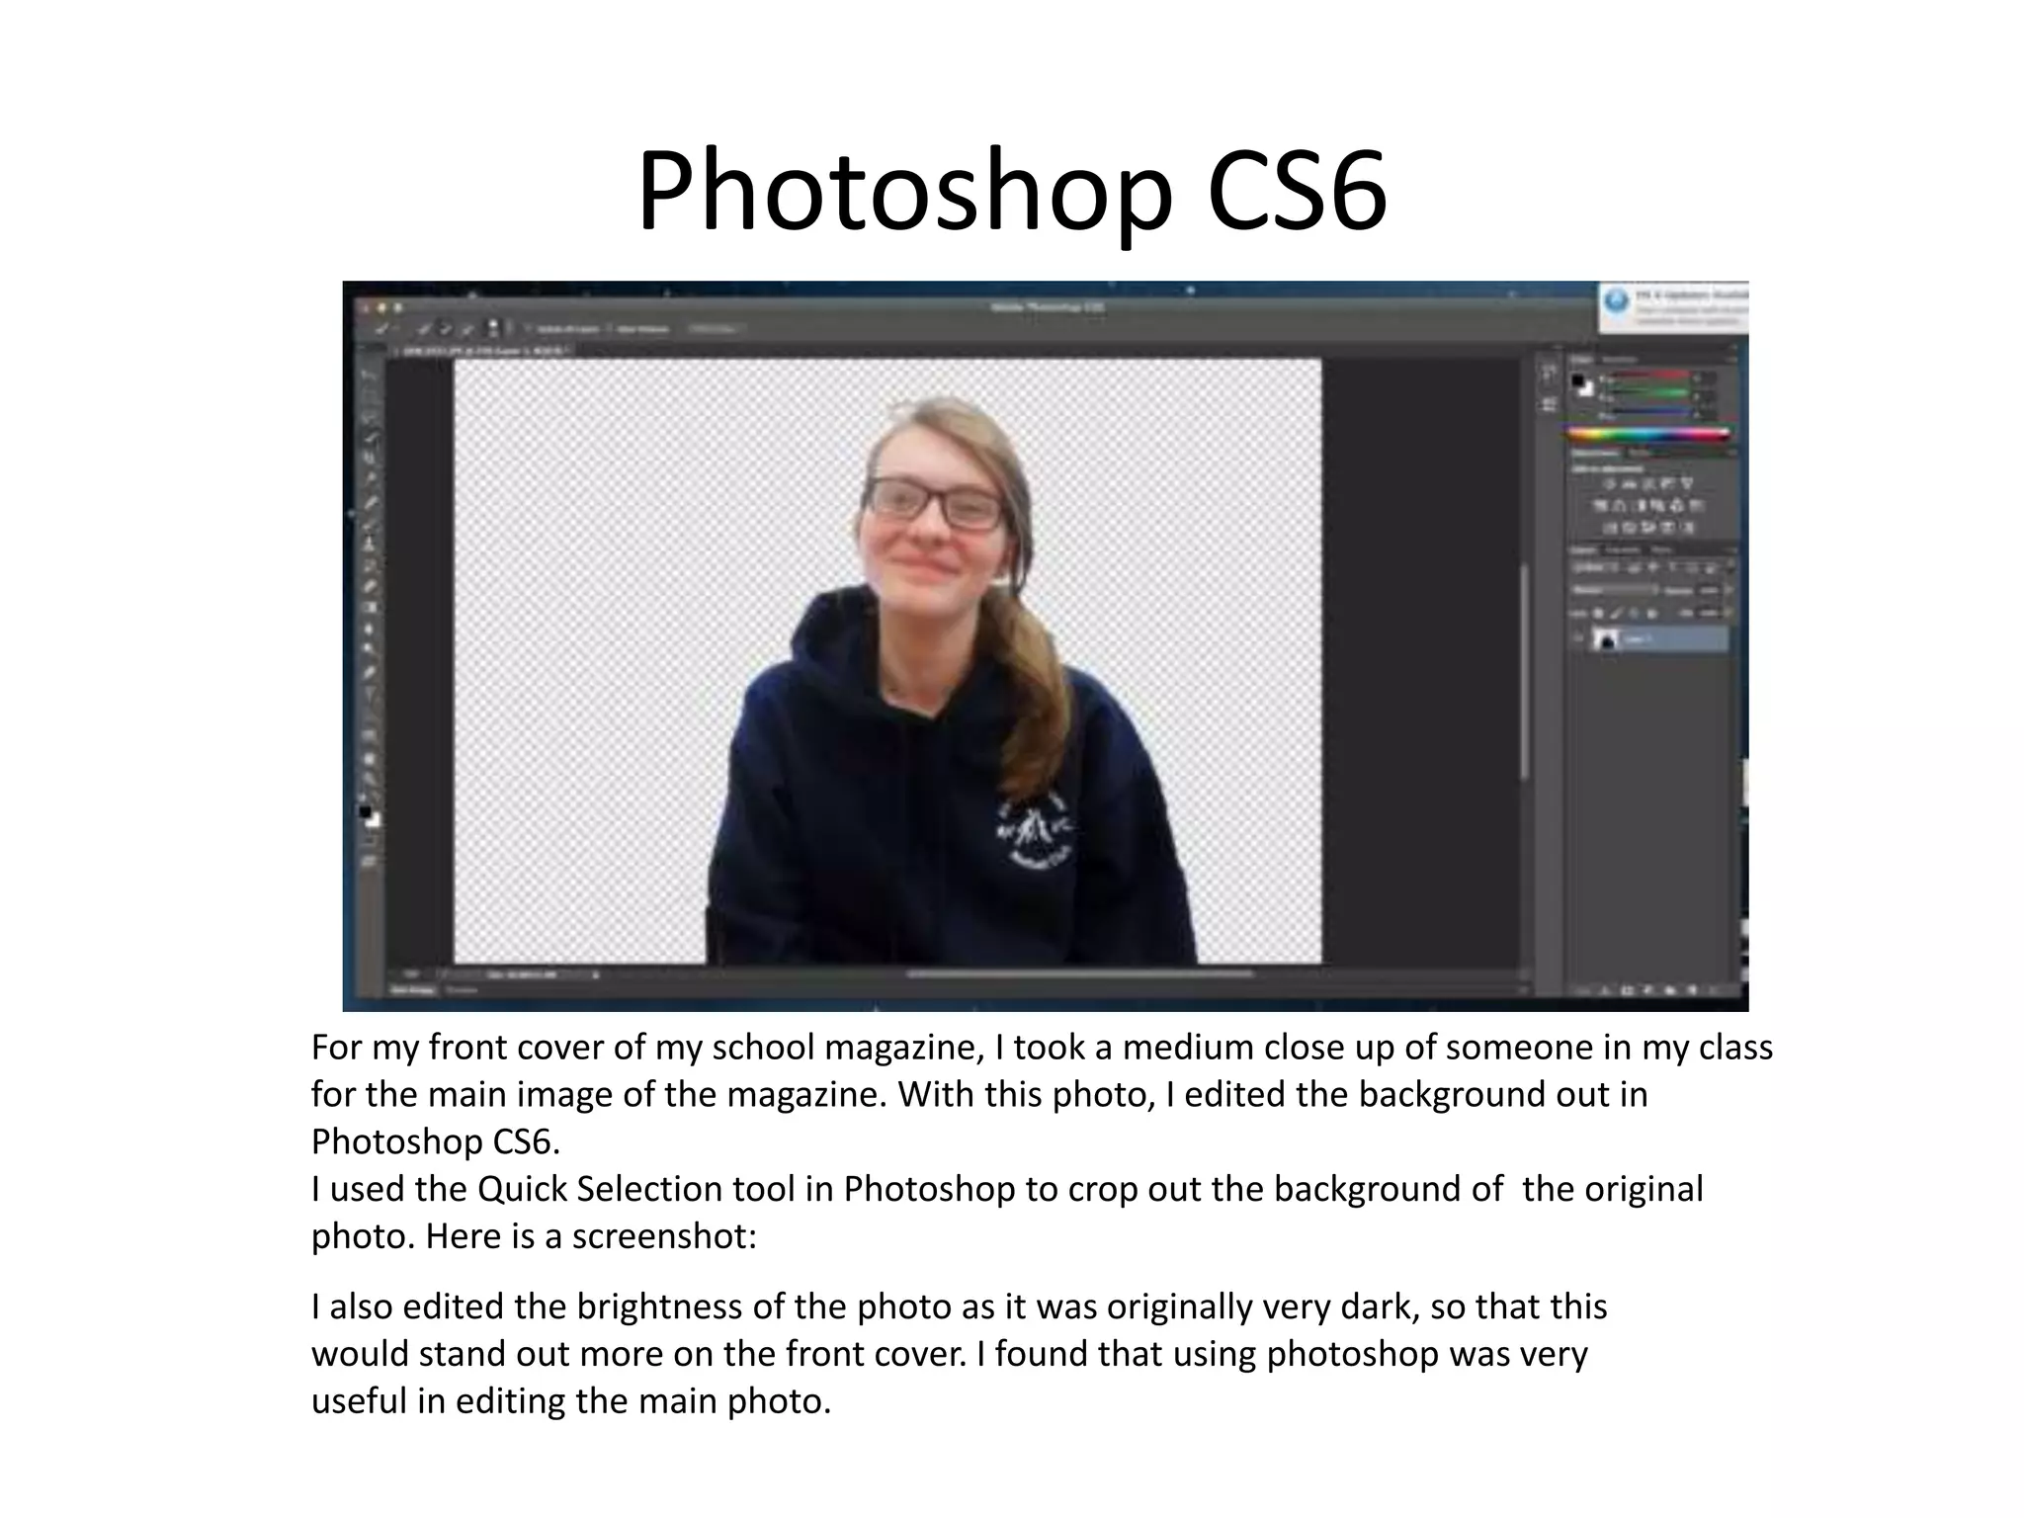Switch to the Styles tab
This screenshot has width=2024, height=1518.
(1638, 452)
